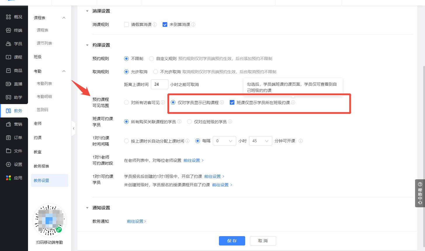This screenshot has width=425, height=251.
Task: Click the 概况 overview icon in sidebar
Action: tap(8, 17)
